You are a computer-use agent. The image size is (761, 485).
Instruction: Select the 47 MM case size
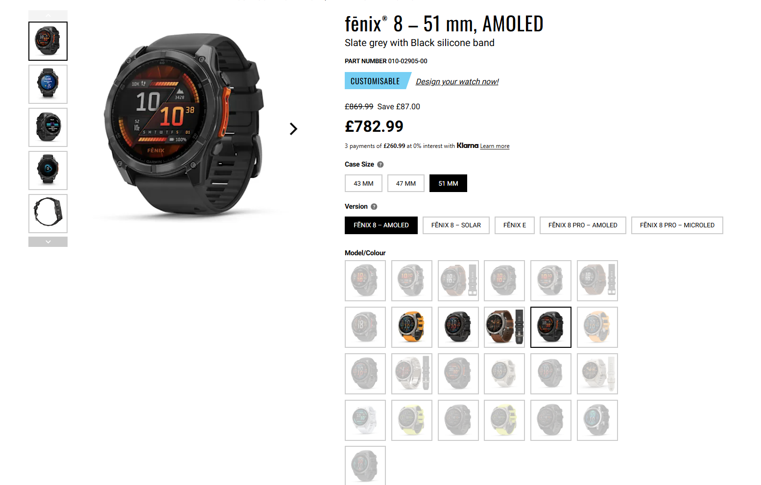coord(406,183)
